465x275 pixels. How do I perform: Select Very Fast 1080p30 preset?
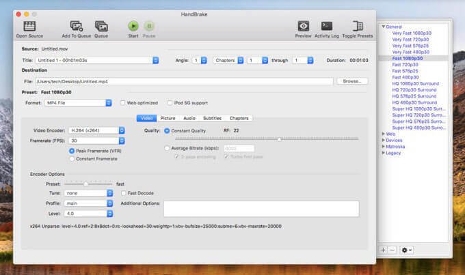pyautogui.click(x=412, y=33)
